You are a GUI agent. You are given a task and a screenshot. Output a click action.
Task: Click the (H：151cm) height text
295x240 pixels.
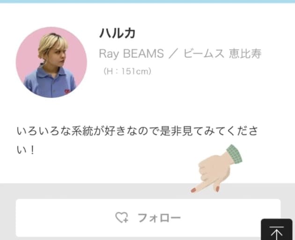(x=127, y=72)
